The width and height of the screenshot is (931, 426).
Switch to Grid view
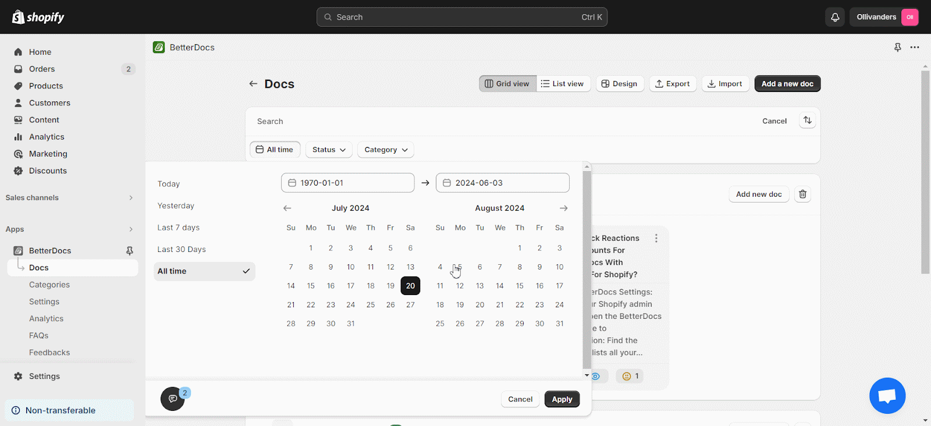coord(507,84)
